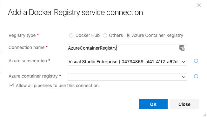Show info tooltip for Azure subscription
Image resolution: width=207 pixels, height=117 pixels.
point(196,61)
